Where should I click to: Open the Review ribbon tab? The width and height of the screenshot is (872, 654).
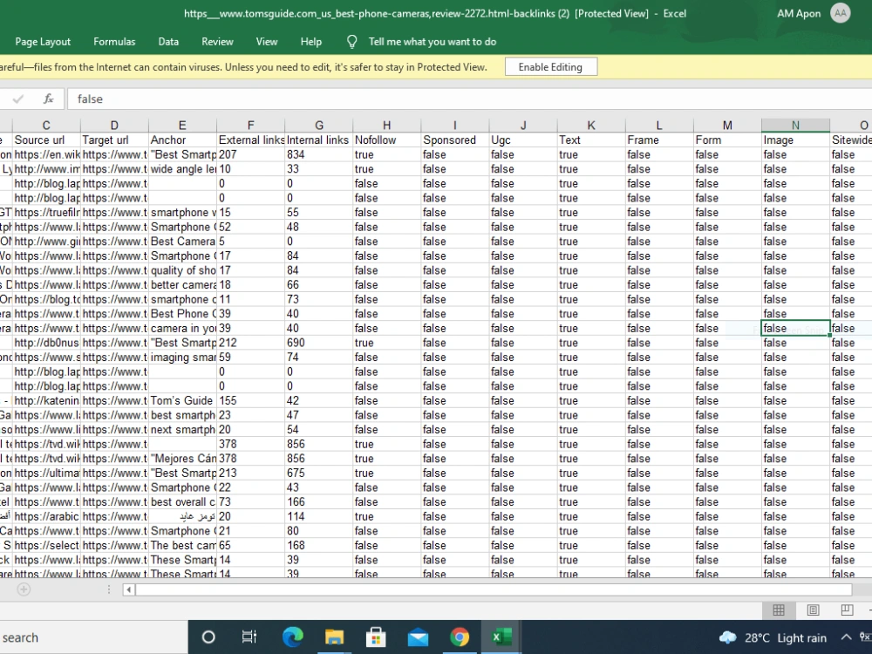coord(217,42)
